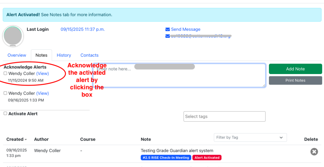Image resolution: width=324 pixels, height=167 pixels.
Task: Check the 09/16/2025 Wendy Coller alert box
Action: click(5, 93)
